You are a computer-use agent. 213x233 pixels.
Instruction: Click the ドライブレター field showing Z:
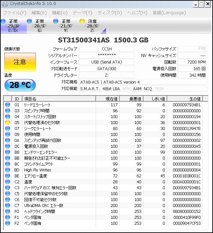tap(107, 75)
